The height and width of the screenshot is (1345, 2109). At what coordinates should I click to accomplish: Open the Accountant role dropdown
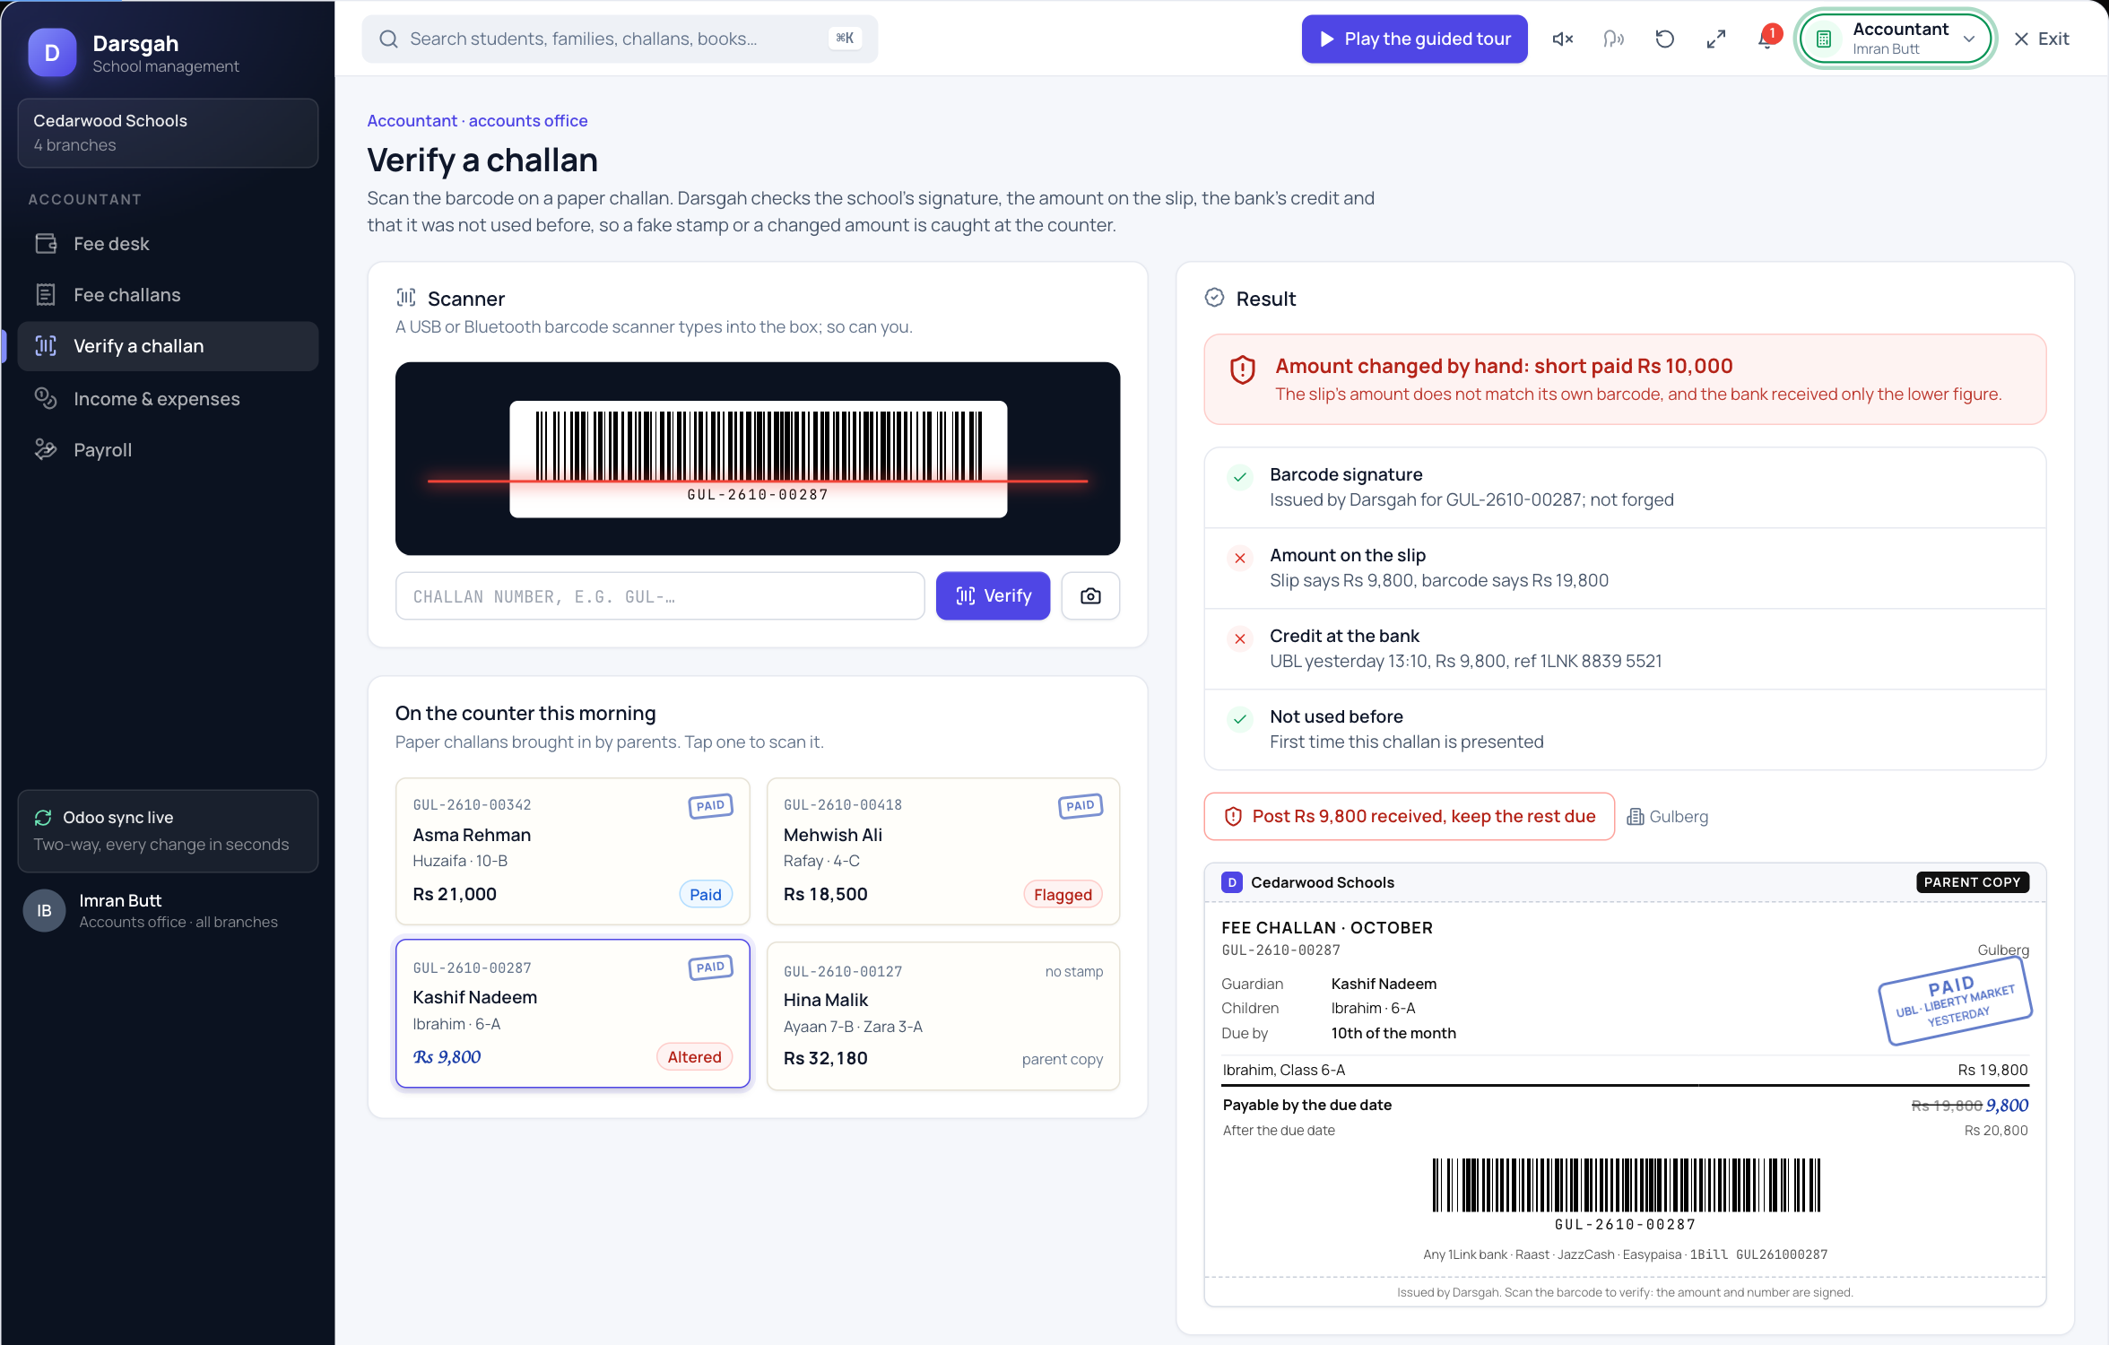(1896, 39)
